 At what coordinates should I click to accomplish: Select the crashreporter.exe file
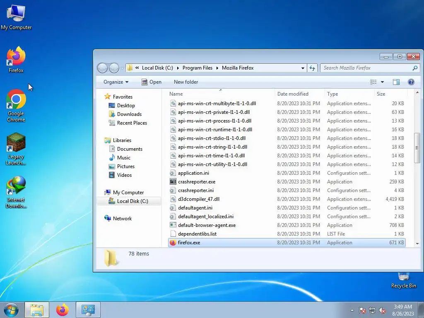(287, 182)
